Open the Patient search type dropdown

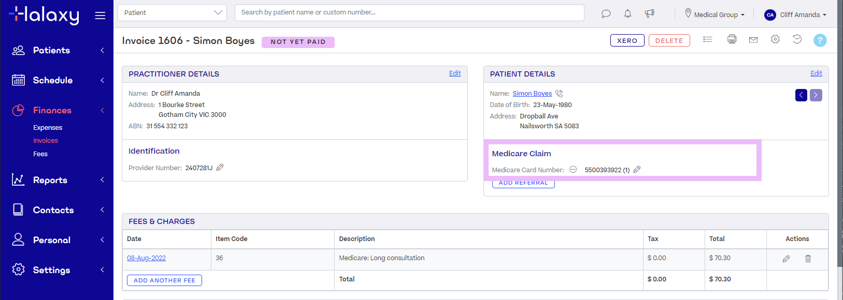[172, 13]
